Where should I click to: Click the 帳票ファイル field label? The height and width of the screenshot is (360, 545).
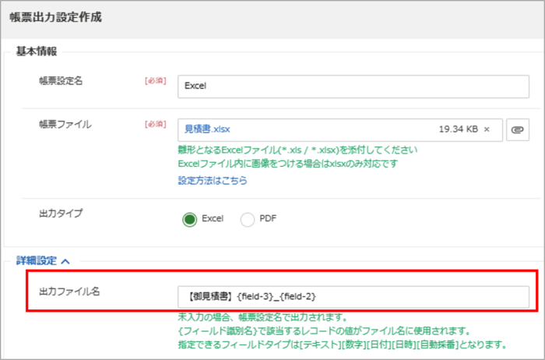pyautogui.click(x=65, y=125)
